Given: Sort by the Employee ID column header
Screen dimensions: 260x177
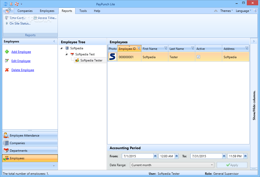Looking at the screenshot, I should coord(127,49).
